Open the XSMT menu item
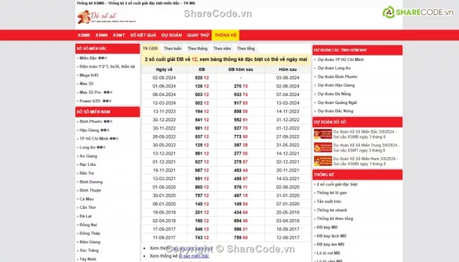 (119, 35)
